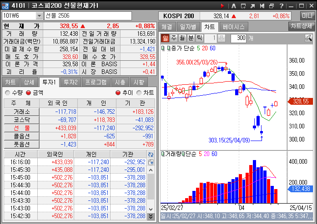The image size is (317, 224).
Task: Click the 콜옵션 row button
Action: [x=22, y=136]
